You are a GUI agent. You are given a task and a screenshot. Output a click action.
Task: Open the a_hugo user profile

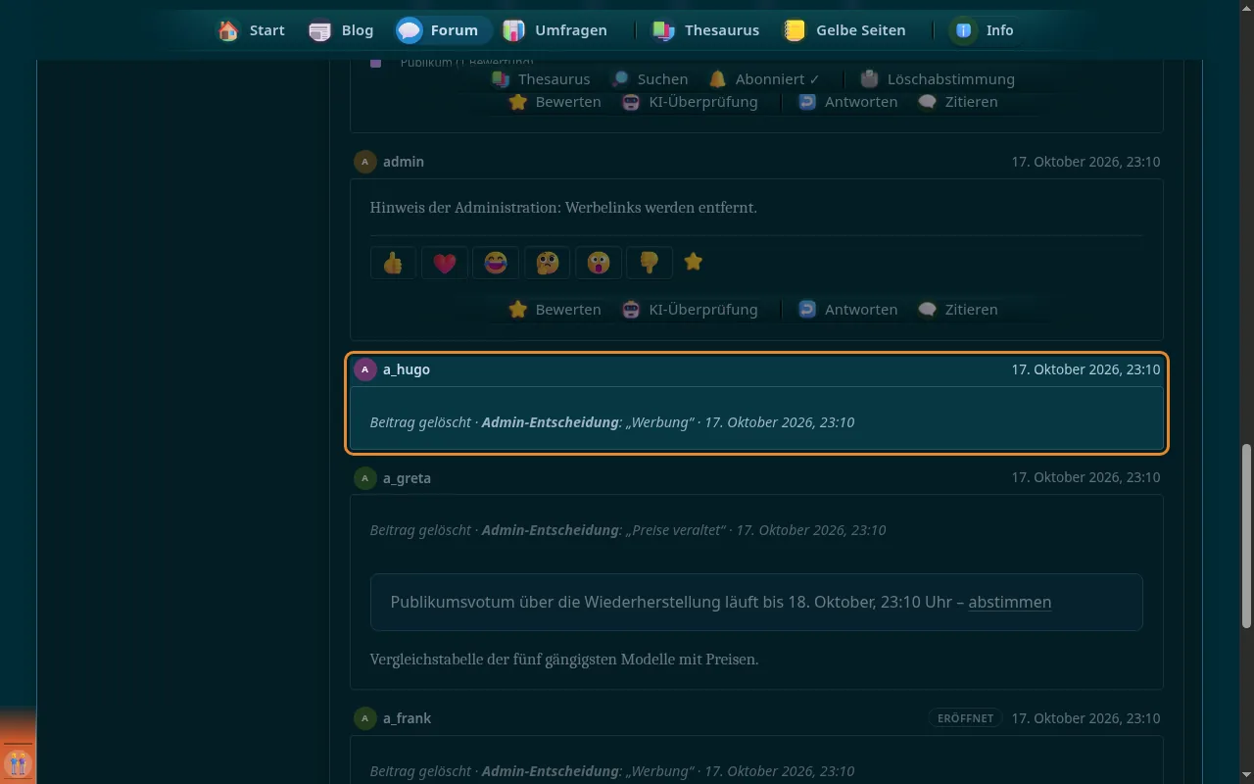click(407, 369)
